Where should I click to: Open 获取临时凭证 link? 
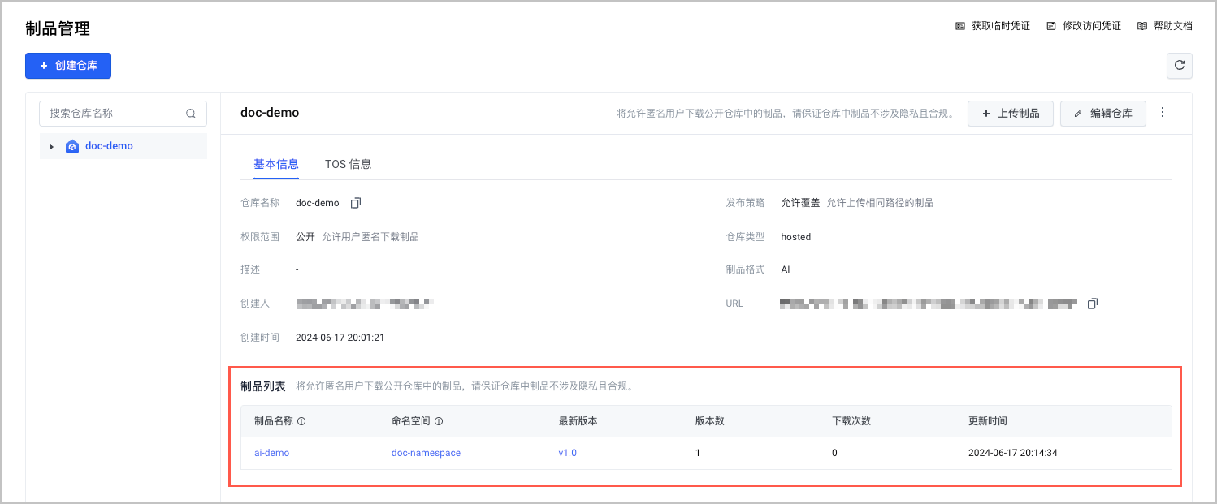[993, 26]
